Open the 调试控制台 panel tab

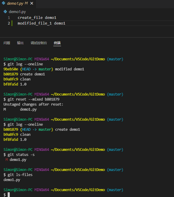point(39,43)
